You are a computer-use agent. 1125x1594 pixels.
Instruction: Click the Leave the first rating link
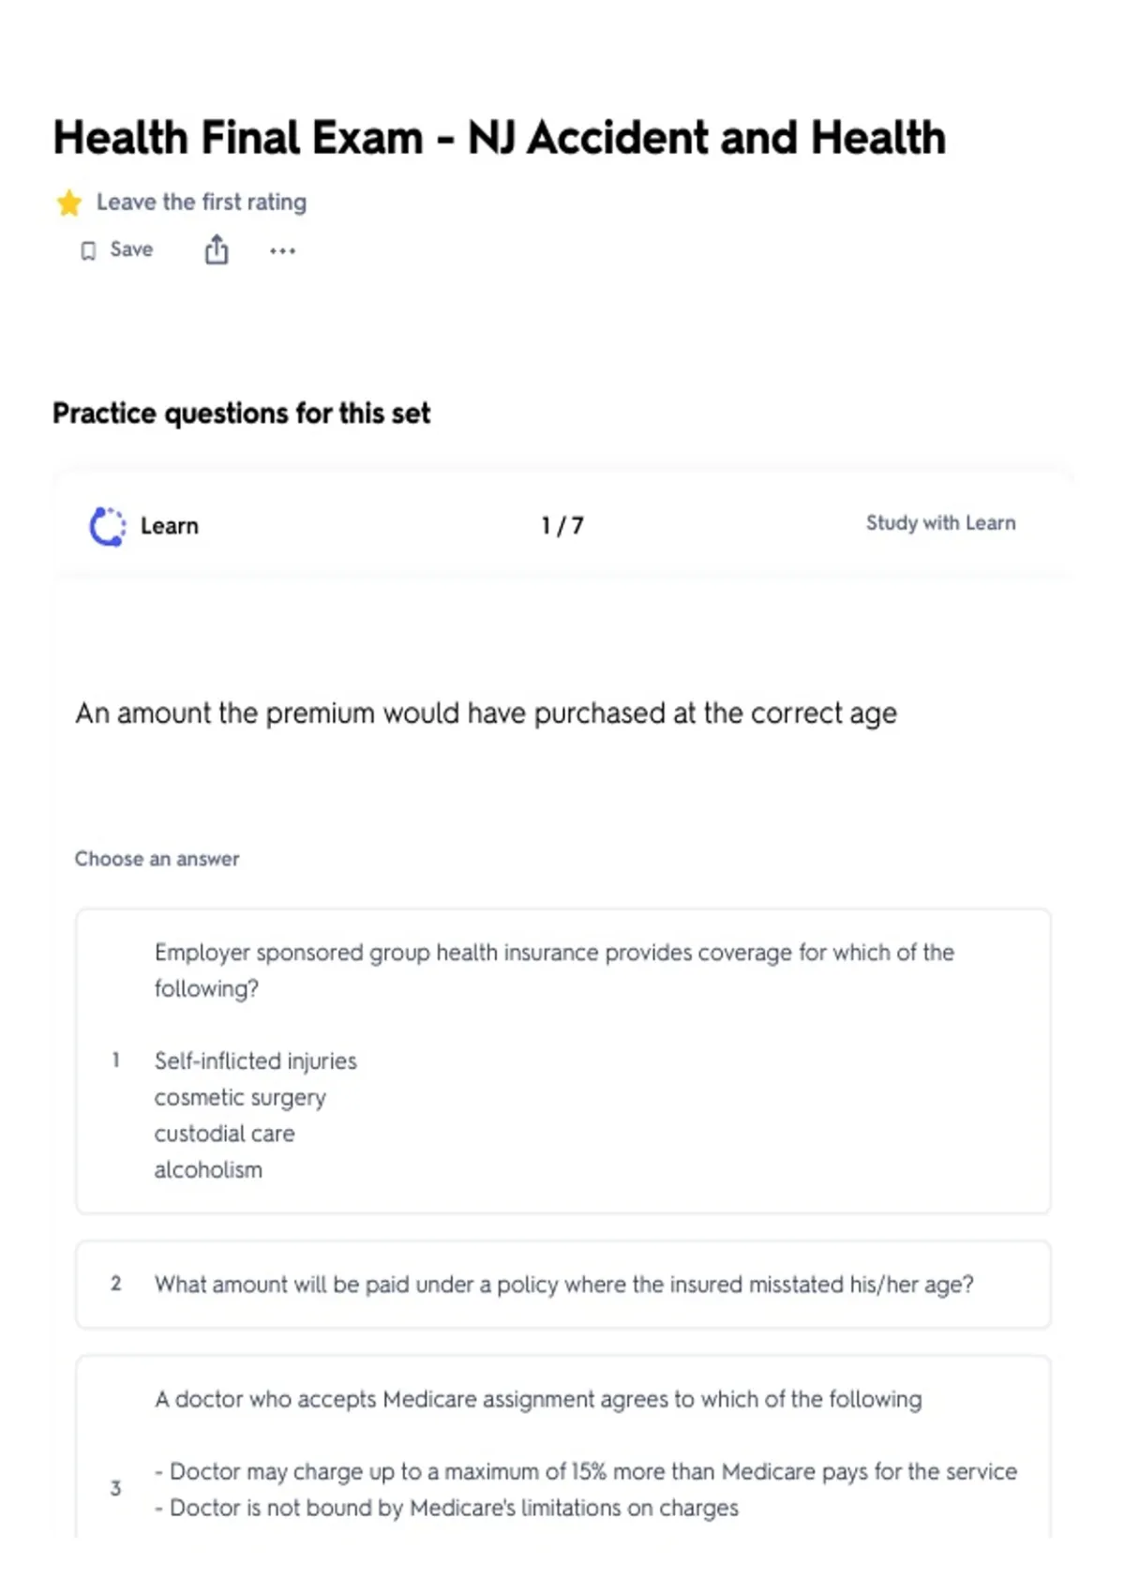202,203
